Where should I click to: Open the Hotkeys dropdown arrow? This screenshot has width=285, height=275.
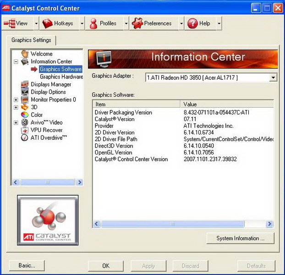click(82, 23)
